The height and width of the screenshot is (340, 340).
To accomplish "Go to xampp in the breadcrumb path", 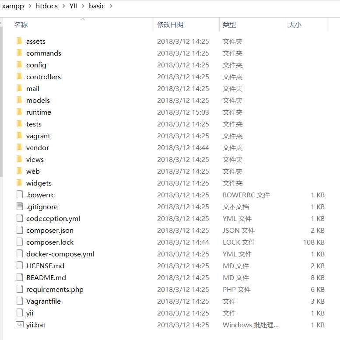I will coord(13,6).
